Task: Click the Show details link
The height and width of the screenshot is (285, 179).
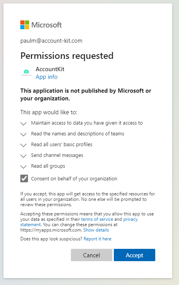Action: (96, 230)
